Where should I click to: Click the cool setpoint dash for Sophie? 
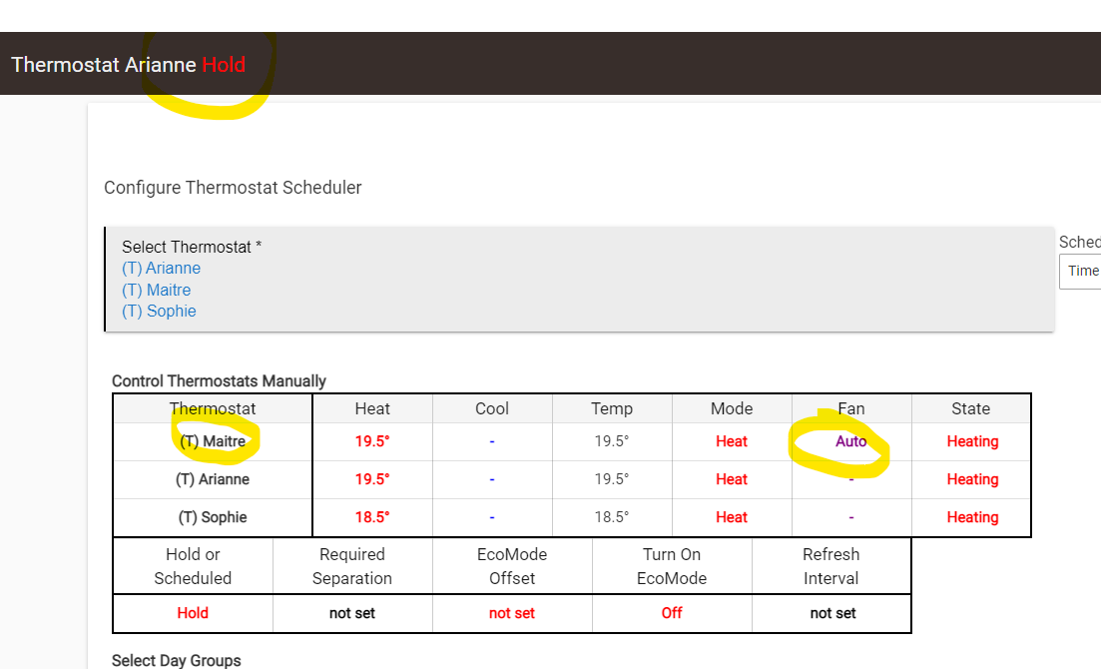coord(492,518)
